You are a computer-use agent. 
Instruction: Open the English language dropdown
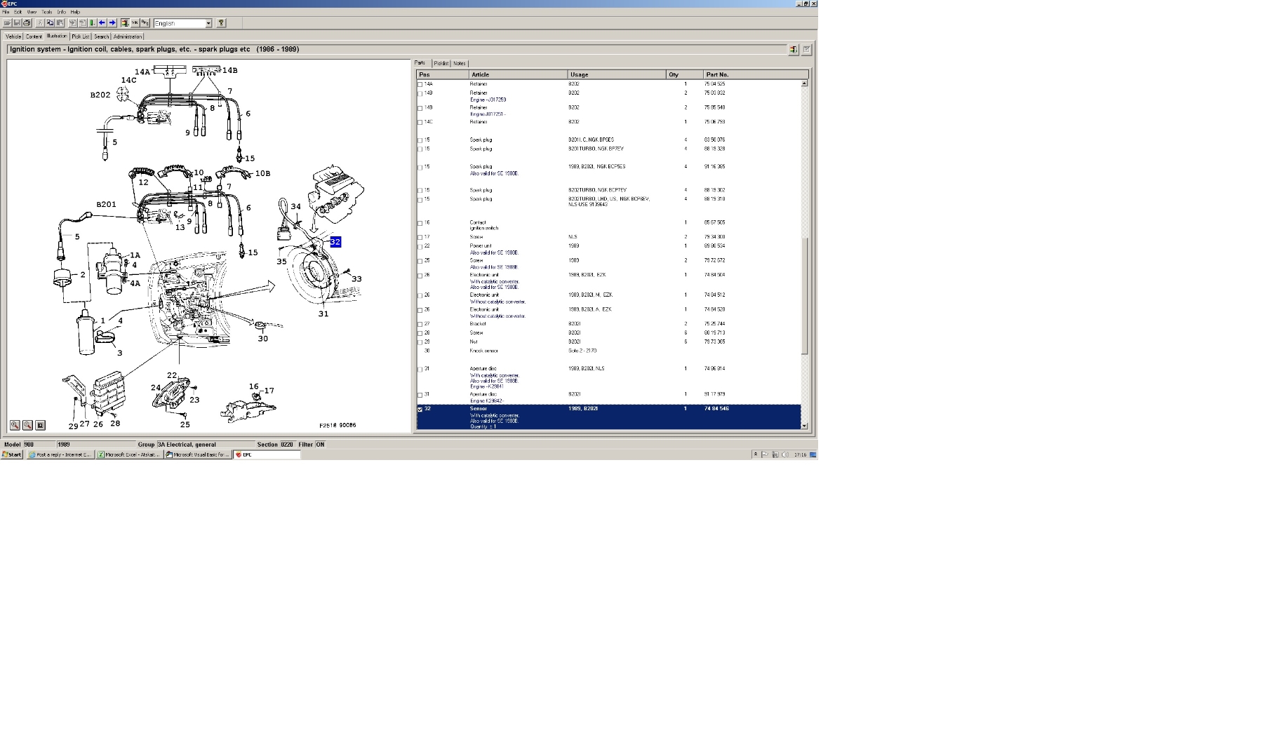tap(208, 23)
